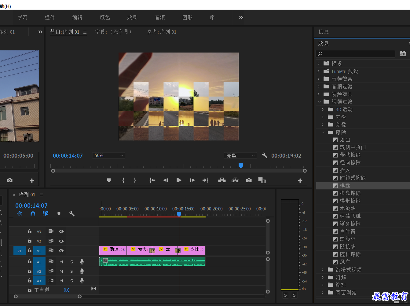This screenshot has width=410, height=306.
Task: Open comparison view button
Action: [x=262, y=180]
